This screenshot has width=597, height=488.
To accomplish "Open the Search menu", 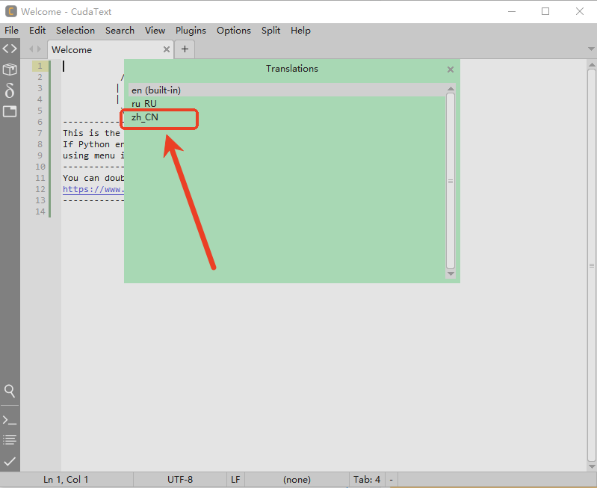I will pos(120,31).
